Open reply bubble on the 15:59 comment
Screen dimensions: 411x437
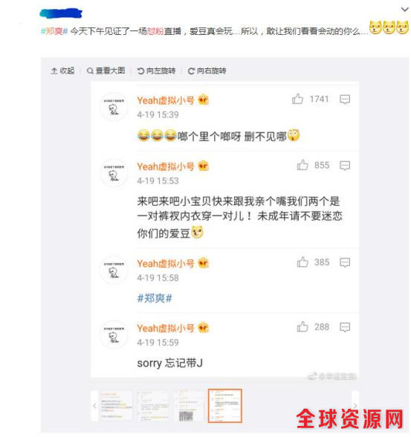pos(345,327)
